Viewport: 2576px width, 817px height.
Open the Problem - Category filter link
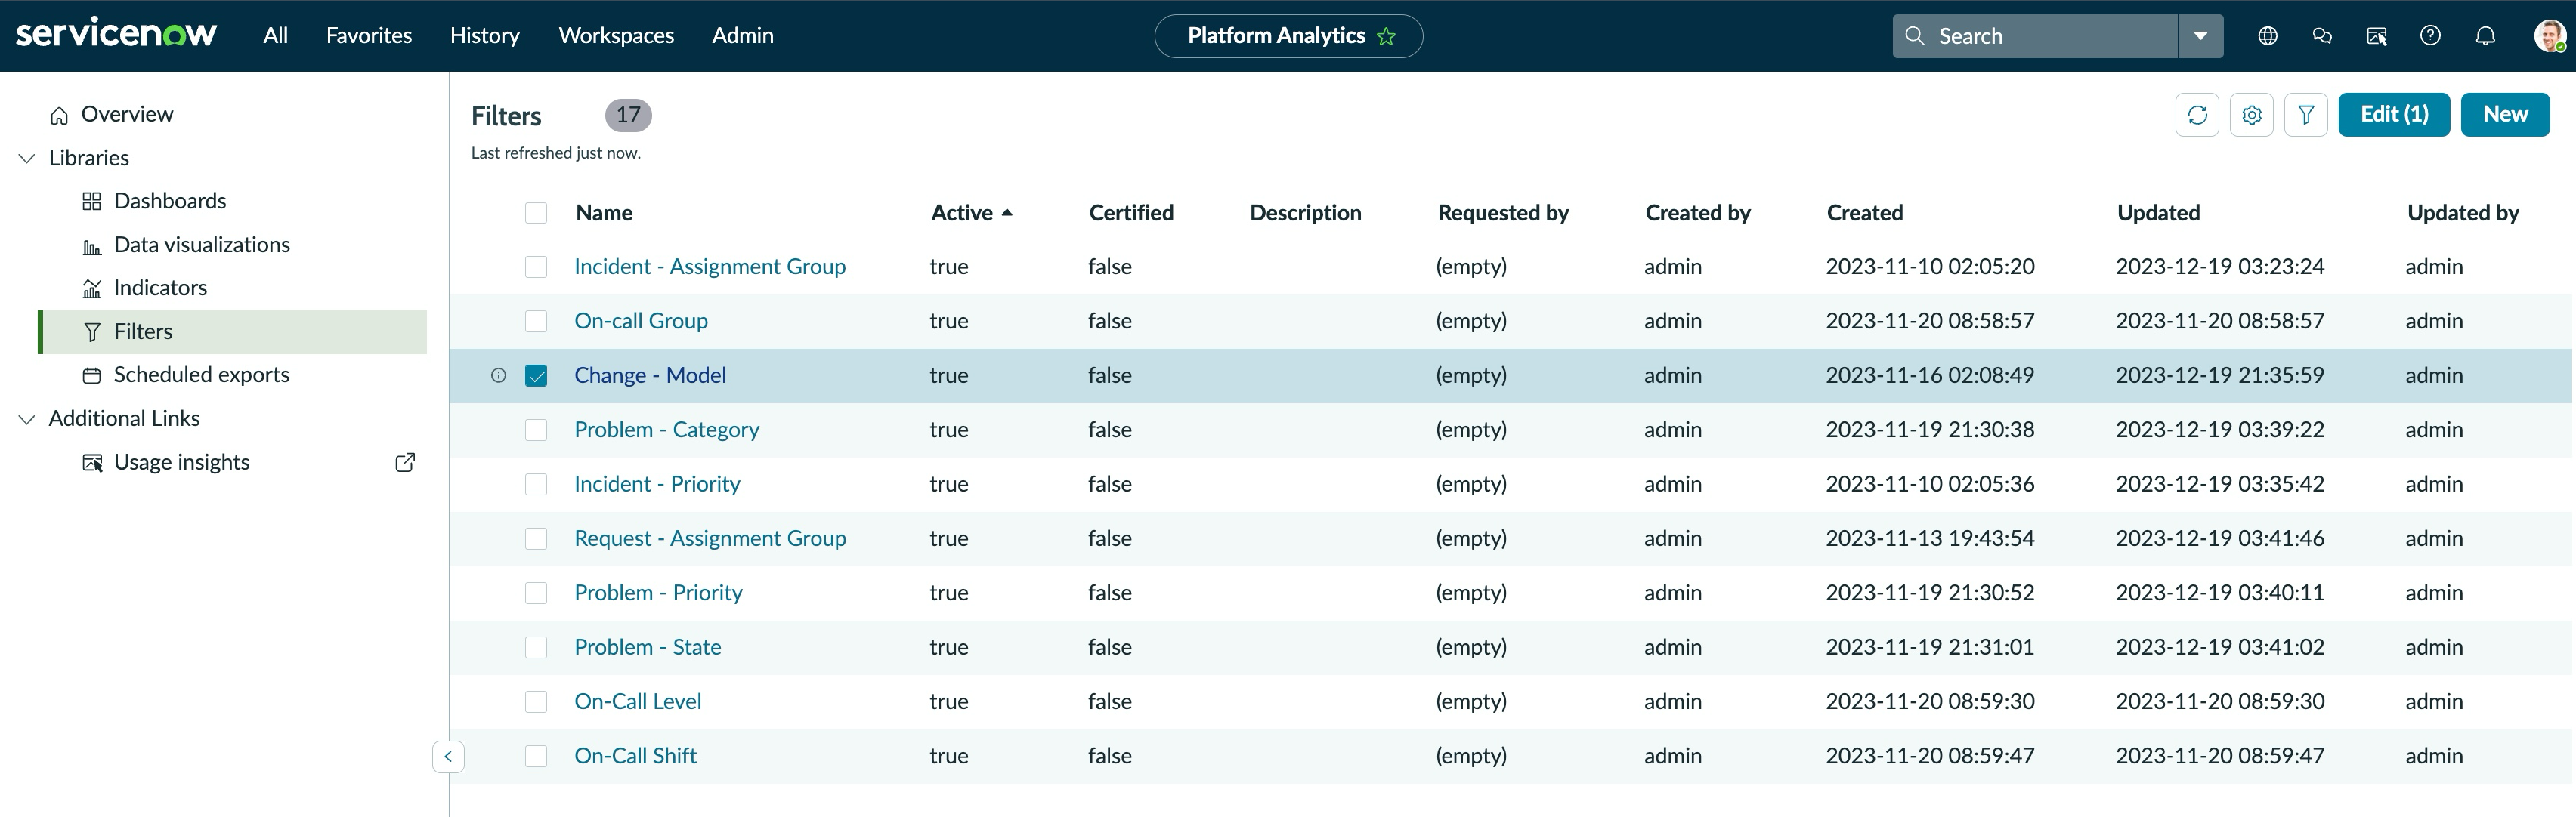(x=667, y=430)
